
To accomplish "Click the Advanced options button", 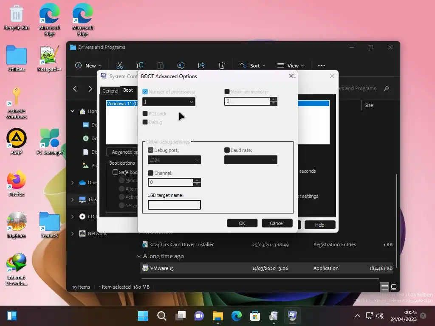I will click(x=122, y=152).
